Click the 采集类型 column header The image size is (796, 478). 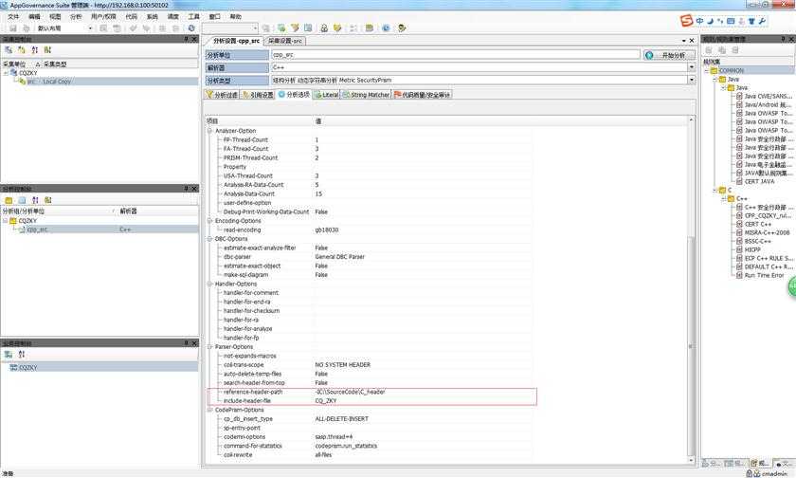(55, 64)
